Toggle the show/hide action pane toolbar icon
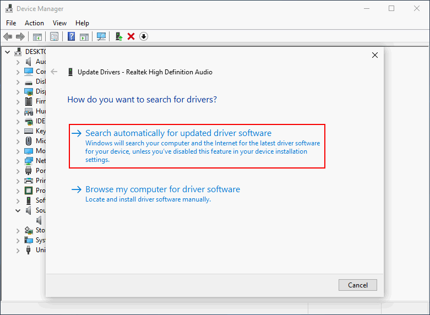The image size is (430, 315). 84,36
